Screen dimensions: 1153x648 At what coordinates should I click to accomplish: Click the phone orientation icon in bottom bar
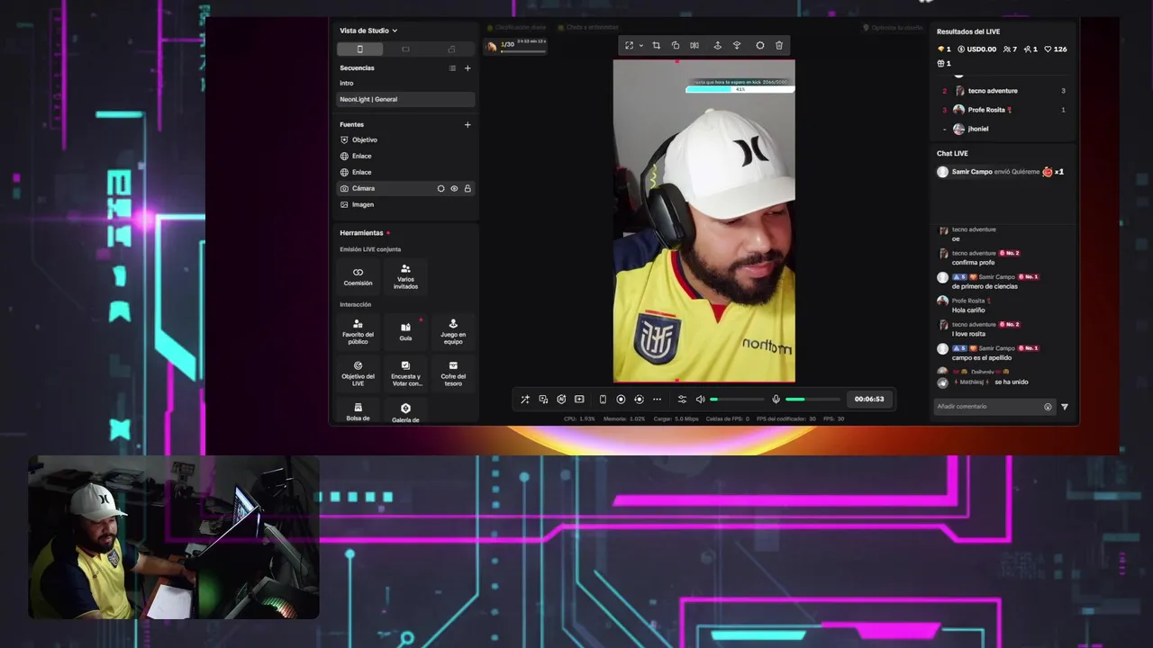(603, 400)
